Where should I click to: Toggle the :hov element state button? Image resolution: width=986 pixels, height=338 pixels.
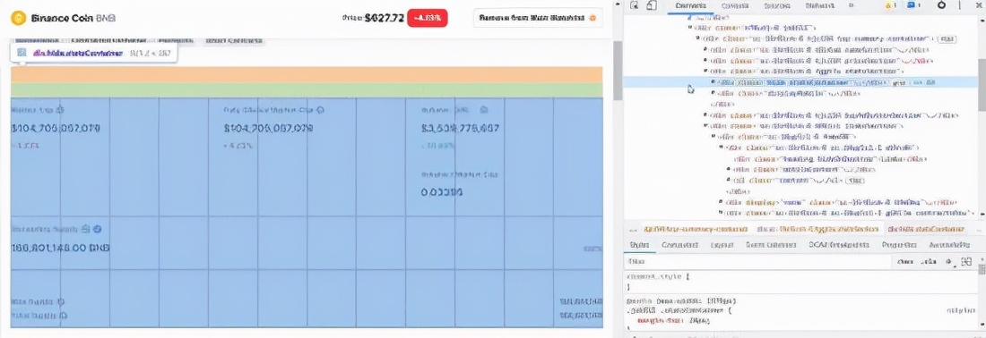906,261
